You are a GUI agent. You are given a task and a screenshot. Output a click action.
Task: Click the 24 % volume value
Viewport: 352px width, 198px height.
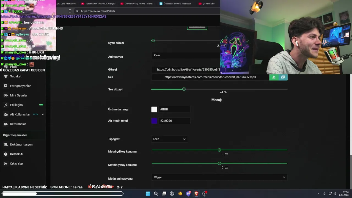tap(223, 92)
